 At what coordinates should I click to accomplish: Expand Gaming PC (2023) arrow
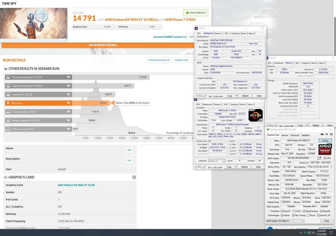click(68, 94)
